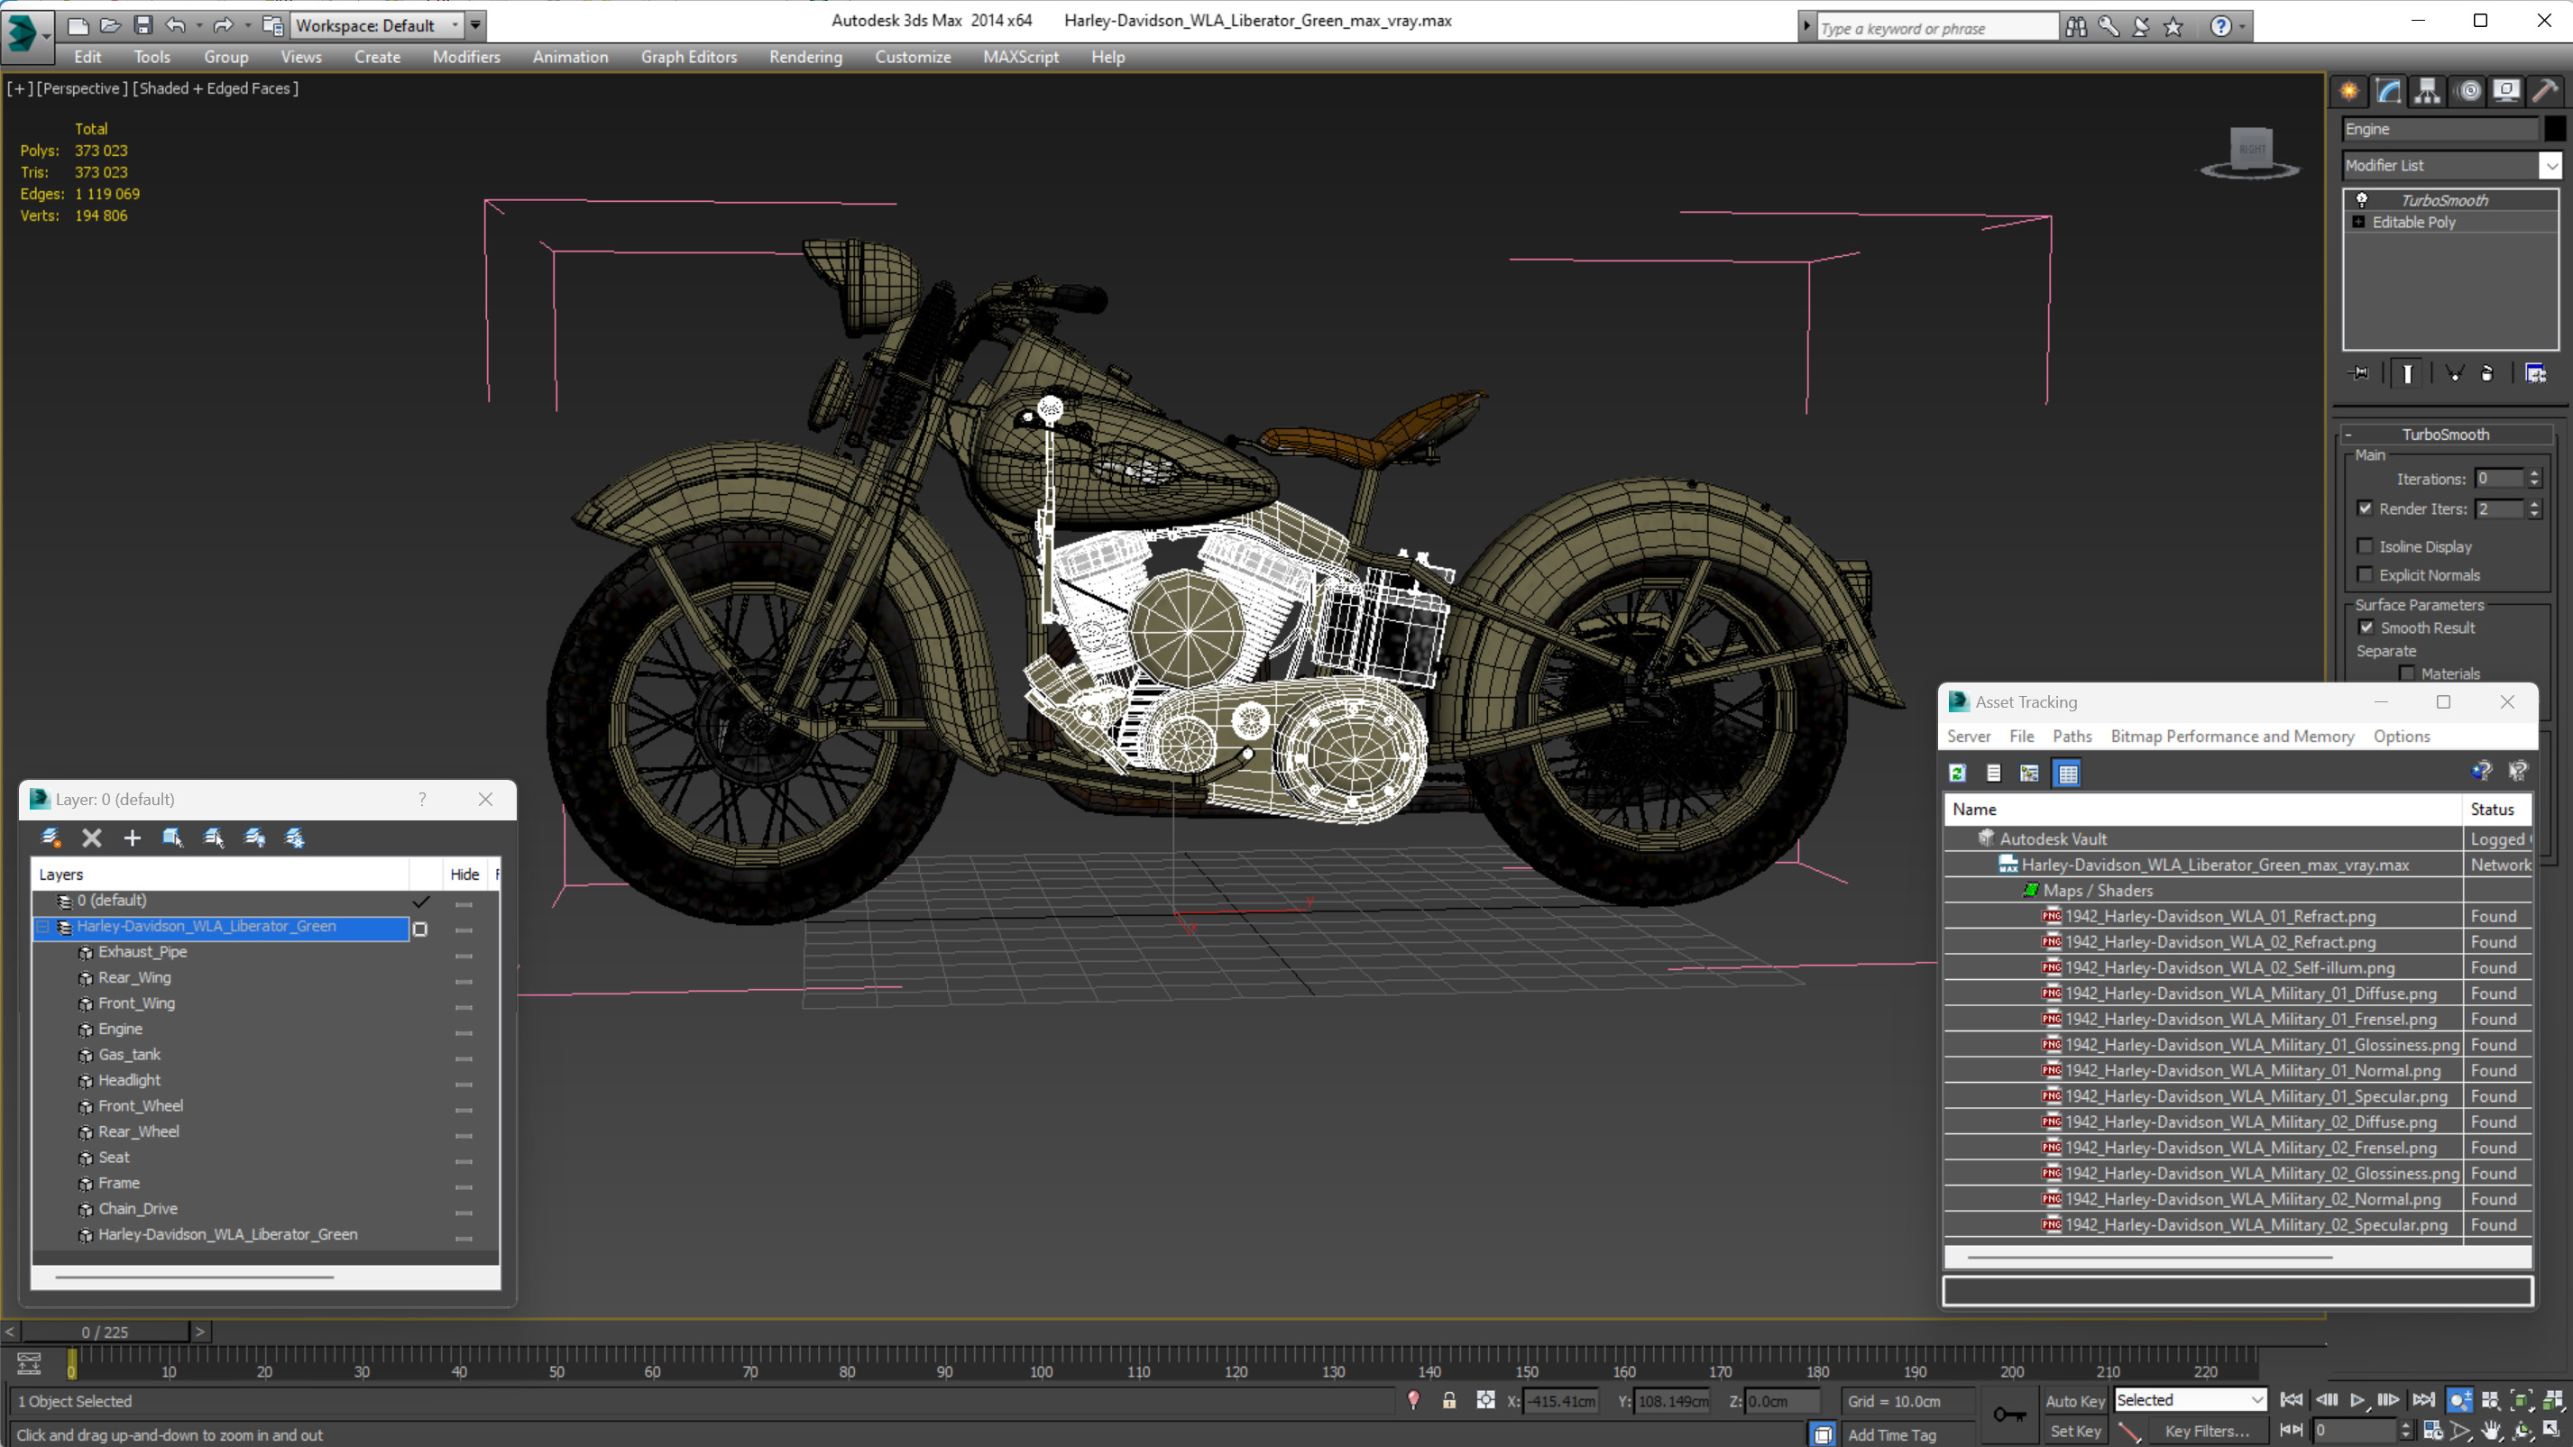Switch to the Utilities panel hammer icon

(x=2546, y=92)
